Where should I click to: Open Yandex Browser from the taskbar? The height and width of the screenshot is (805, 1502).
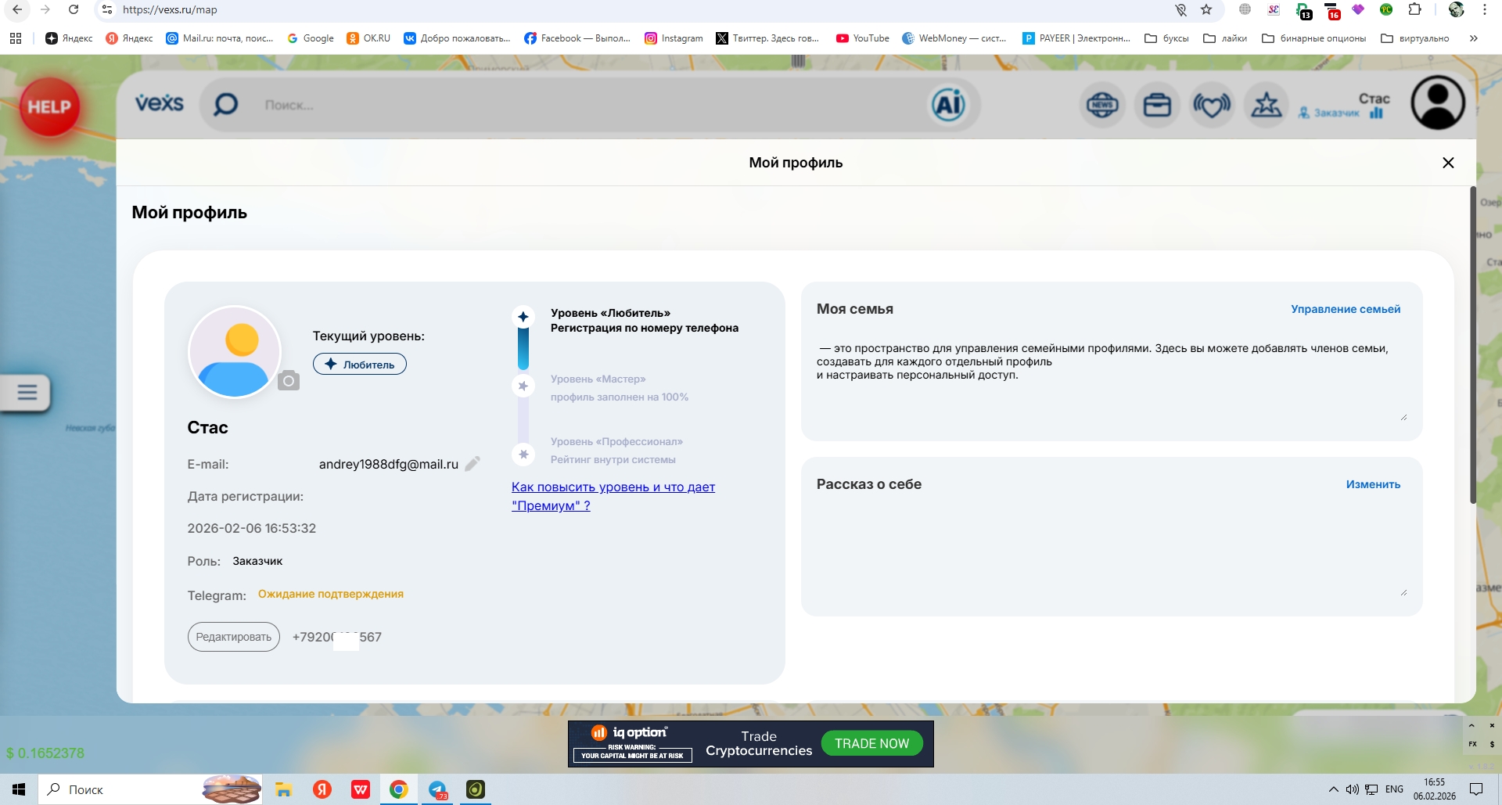[x=322, y=789]
